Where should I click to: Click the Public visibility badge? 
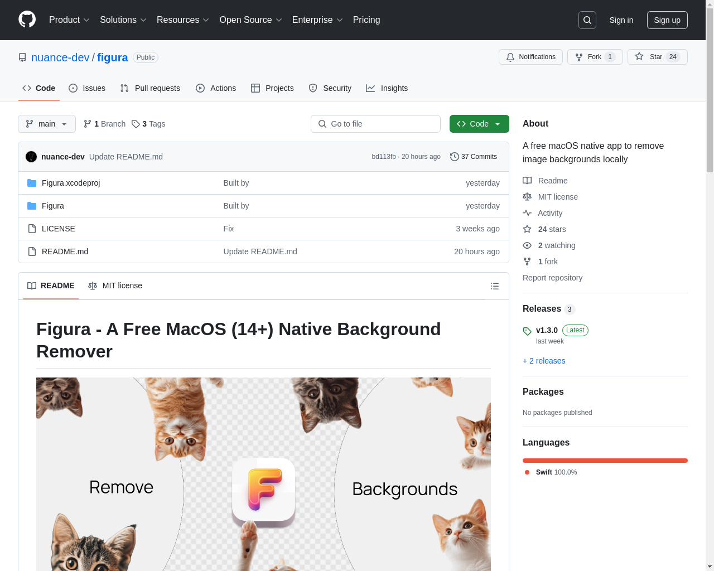click(x=146, y=57)
